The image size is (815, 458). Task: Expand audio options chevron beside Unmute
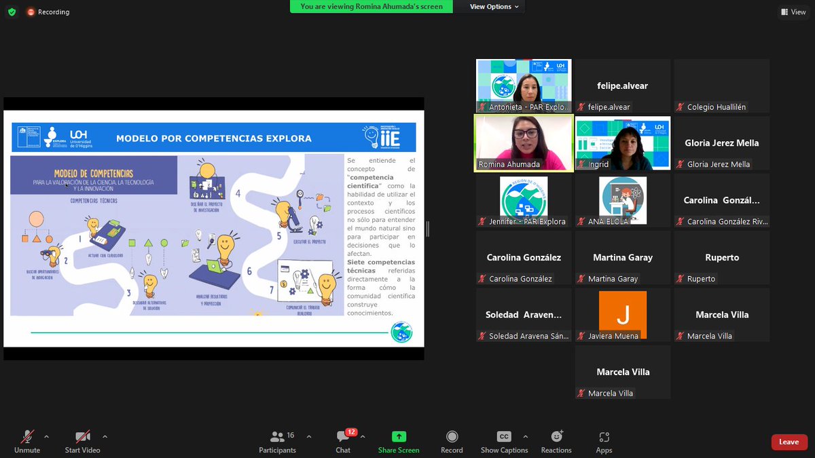click(46, 436)
